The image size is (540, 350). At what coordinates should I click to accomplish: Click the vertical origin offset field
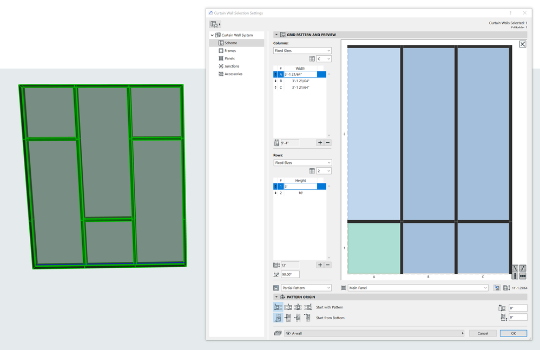click(x=518, y=318)
